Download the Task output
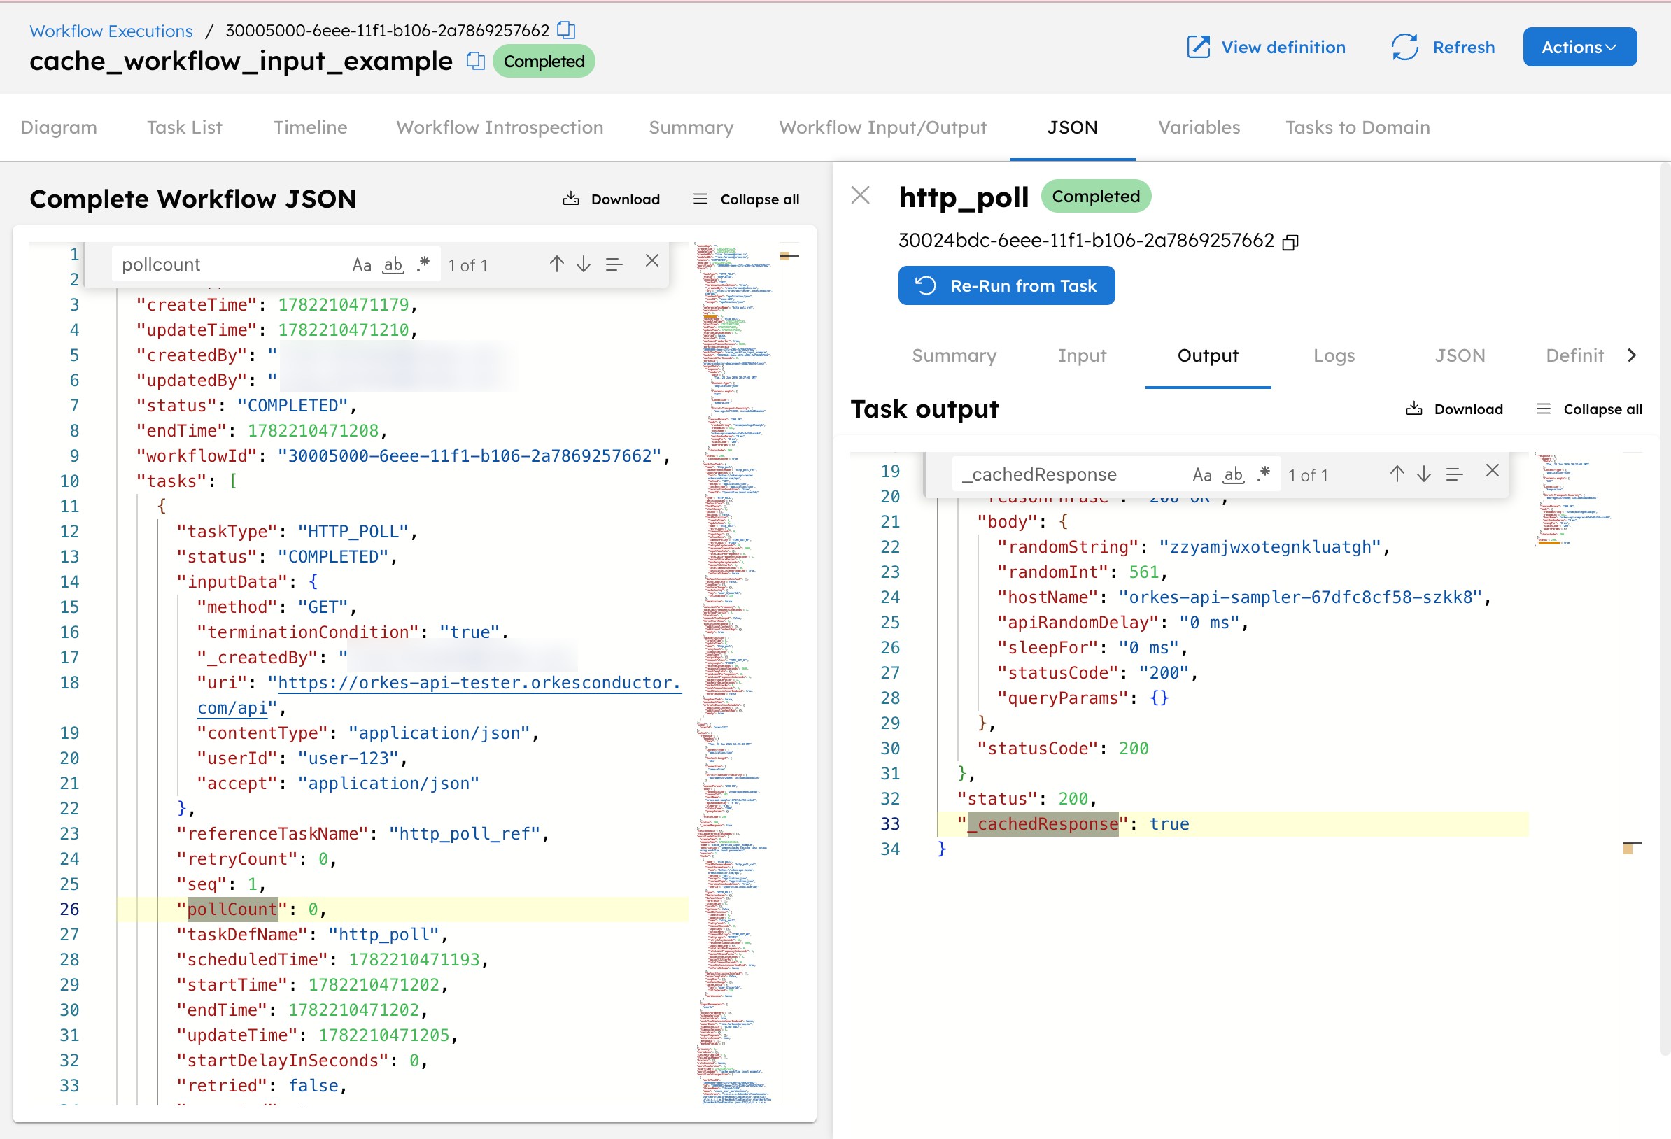The image size is (1671, 1139). pos(1454,409)
